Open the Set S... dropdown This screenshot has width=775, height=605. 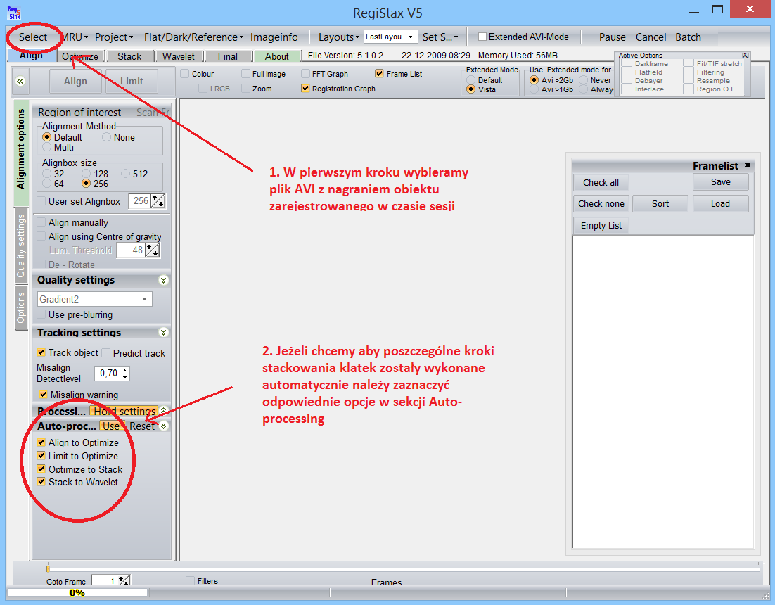click(440, 37)
